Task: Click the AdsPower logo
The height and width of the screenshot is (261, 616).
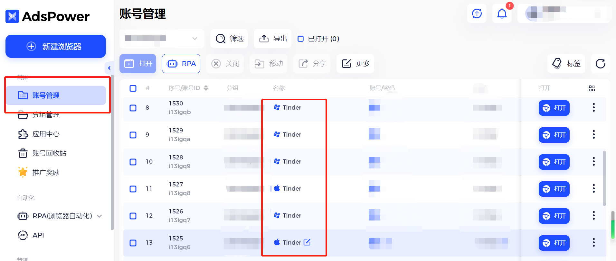Action: tap(48, 16)
